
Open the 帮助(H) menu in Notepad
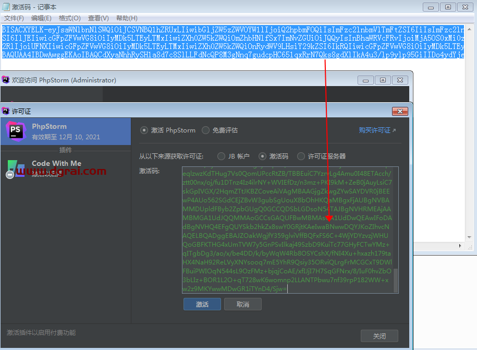click(x=127, y=18)
